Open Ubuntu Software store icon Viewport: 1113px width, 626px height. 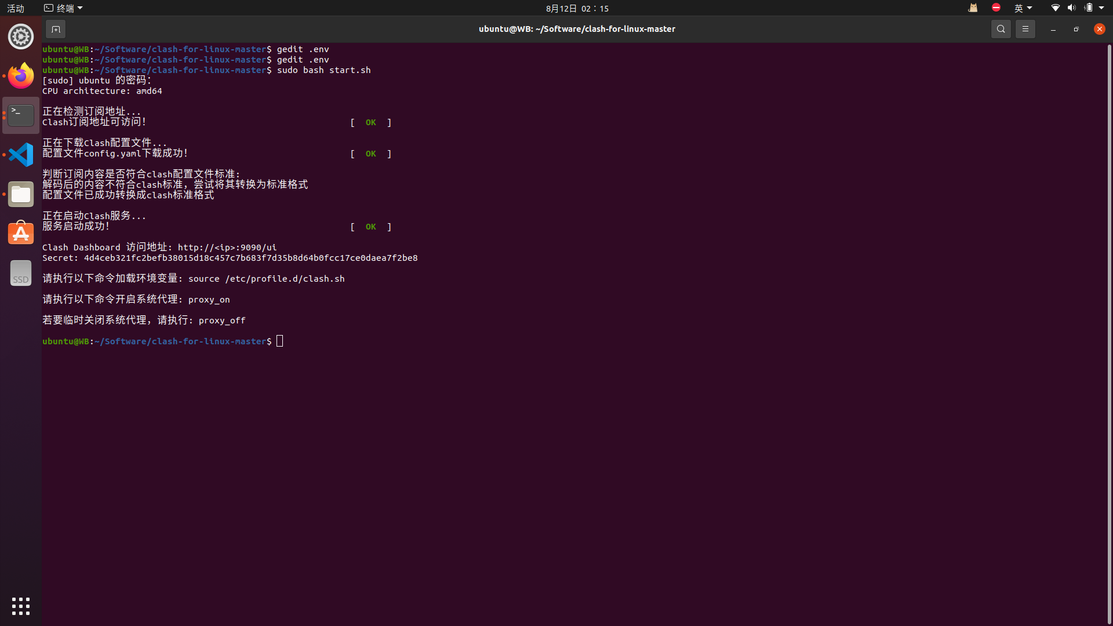tap(21, 233)
